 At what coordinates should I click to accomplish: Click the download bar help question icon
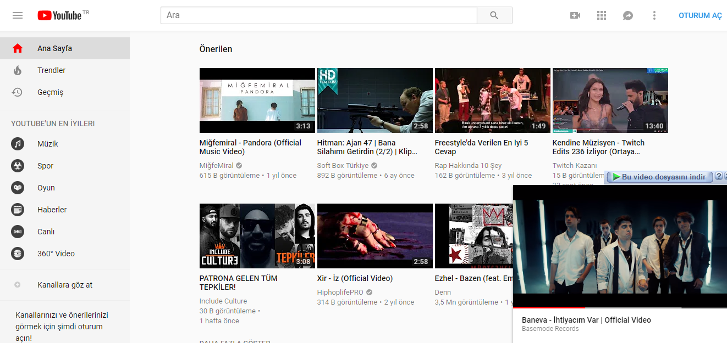(x=718, y=177)
